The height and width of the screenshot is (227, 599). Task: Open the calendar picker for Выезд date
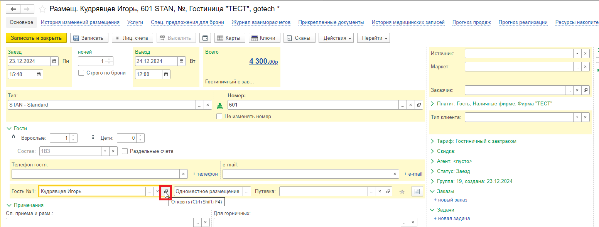point(182,61)
